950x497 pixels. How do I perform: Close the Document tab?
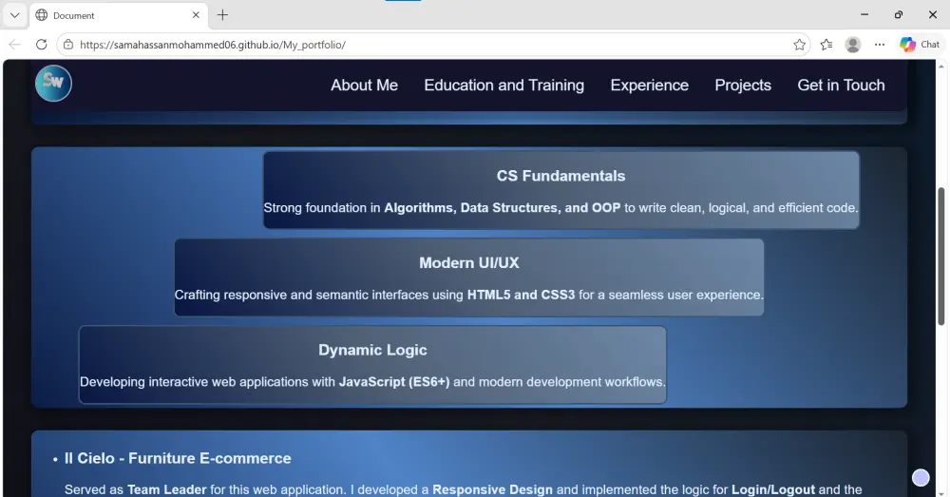(196, 15)
